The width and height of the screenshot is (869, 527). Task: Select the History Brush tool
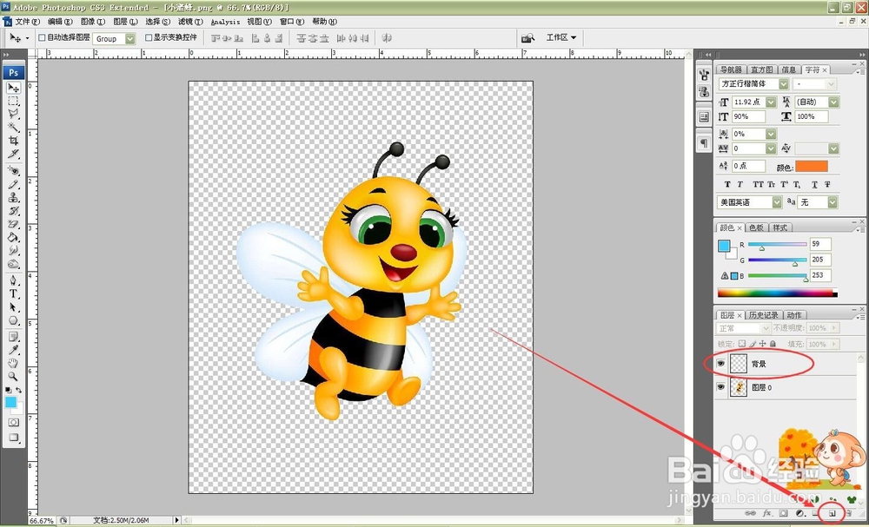tap(13, 211)
